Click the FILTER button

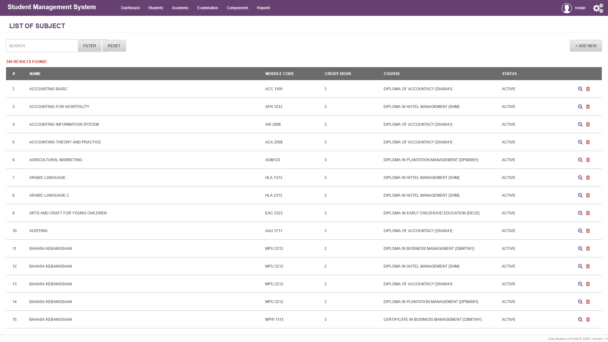click(x=90, y=46)
